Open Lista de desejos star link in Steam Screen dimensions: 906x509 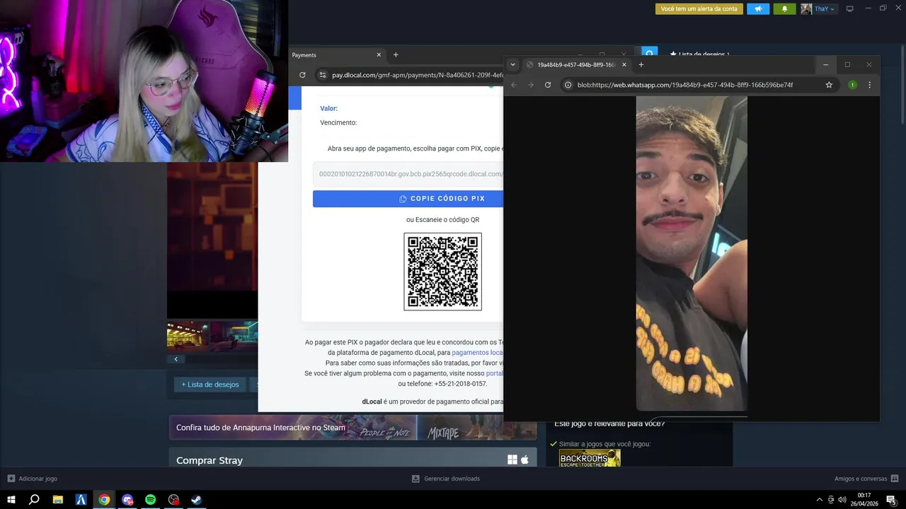[699, 54]
